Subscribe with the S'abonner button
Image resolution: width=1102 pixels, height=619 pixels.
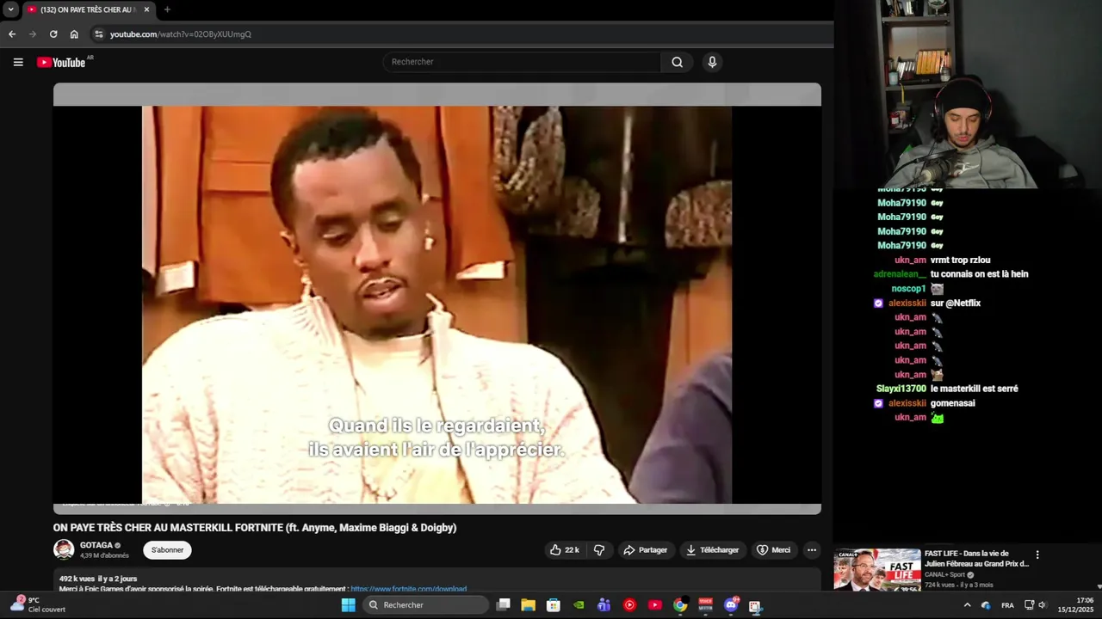[x=167, y=550]
